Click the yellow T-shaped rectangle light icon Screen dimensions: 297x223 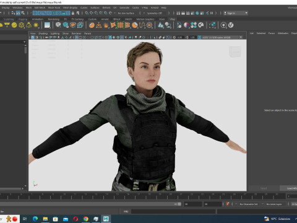click(7, 25)
